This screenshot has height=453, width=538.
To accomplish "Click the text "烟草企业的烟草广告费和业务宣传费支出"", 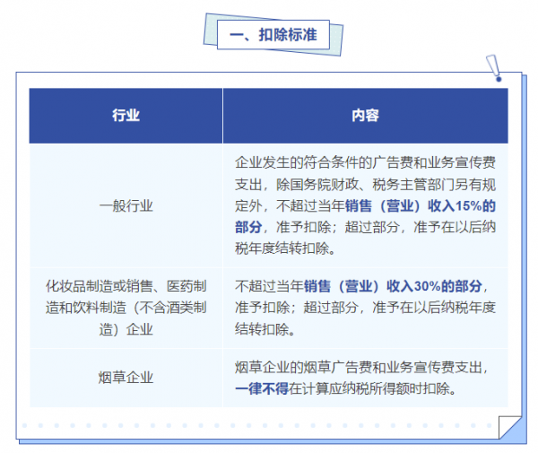I will tap(359, 368).
